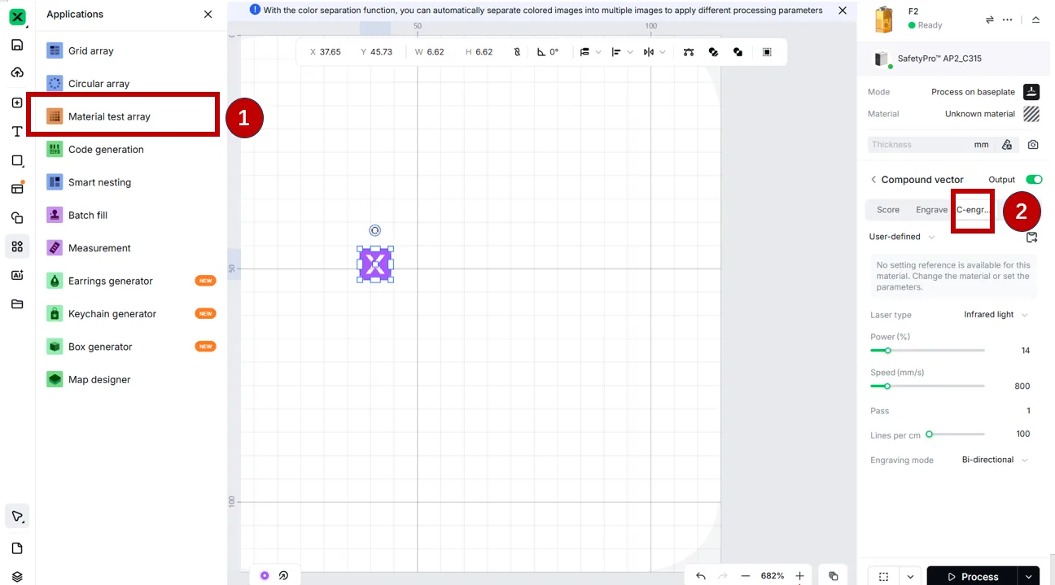Screen dimensions: 1055x585
Task: Switch to the Engrave tab
Action: pos(931,210)
